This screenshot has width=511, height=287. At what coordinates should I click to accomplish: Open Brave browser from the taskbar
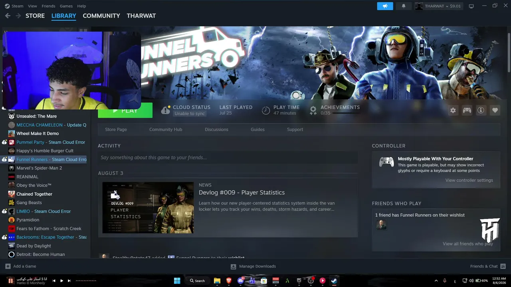229,281
